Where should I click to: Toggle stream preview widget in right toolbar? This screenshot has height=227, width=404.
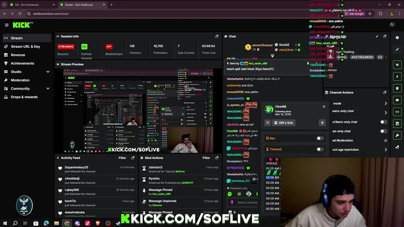(397, 65)
